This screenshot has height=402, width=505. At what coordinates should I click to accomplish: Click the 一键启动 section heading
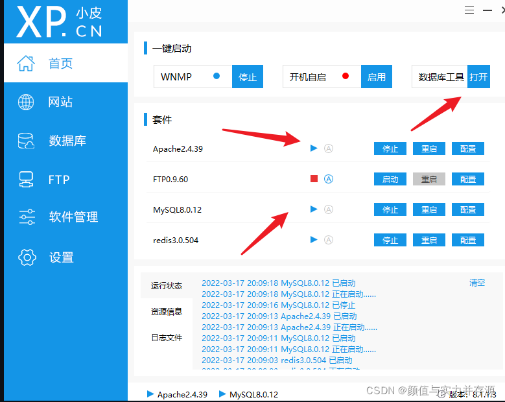[x=172, y=49]
